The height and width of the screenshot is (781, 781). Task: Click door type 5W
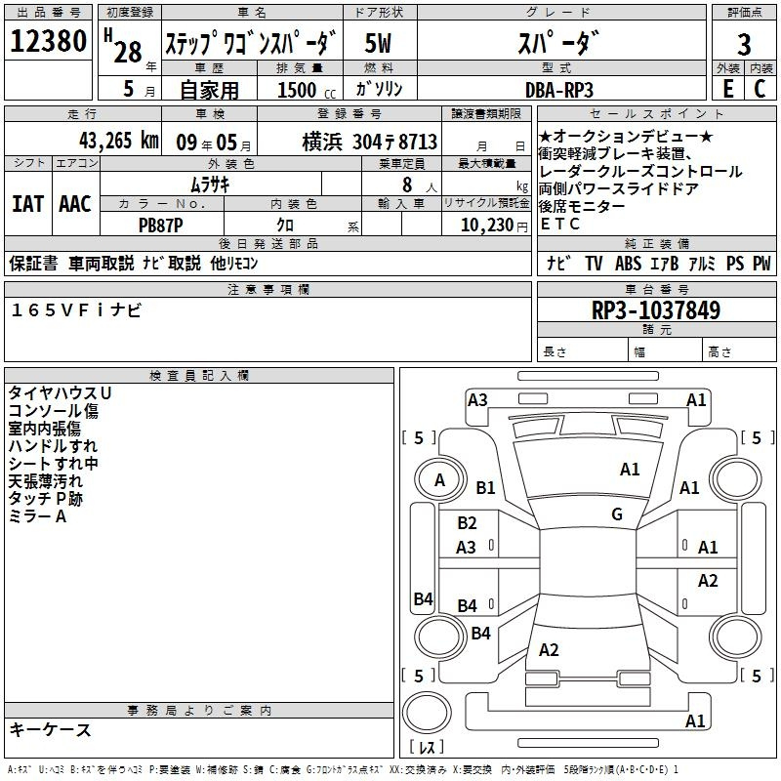[x=378, y=43]
